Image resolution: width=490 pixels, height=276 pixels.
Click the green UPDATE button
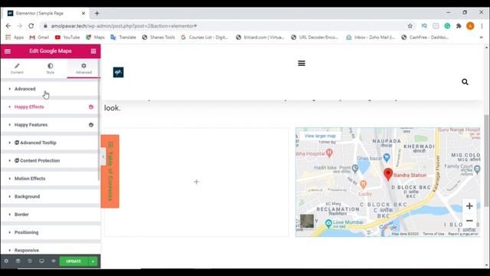click(x=73, y=261)
